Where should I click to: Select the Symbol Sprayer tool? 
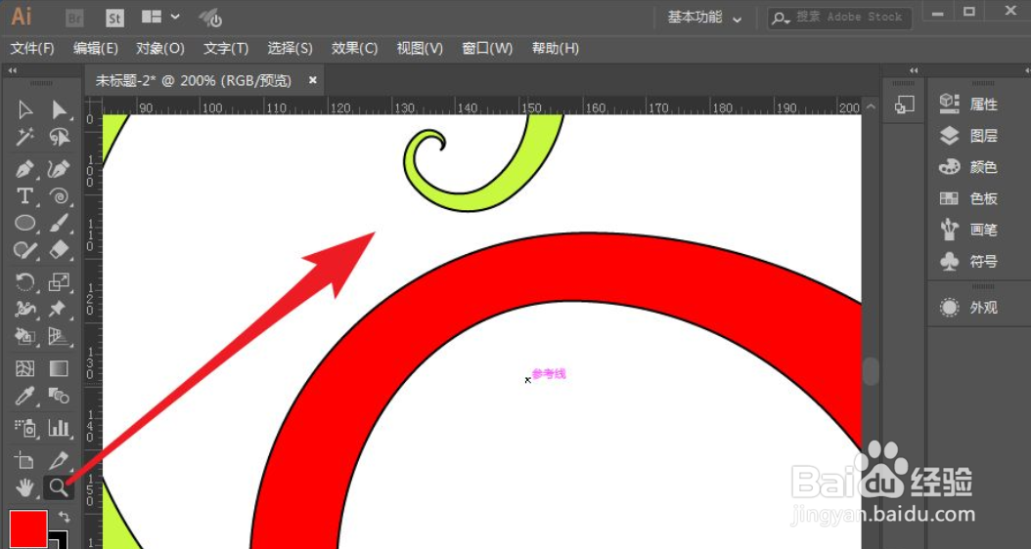[x=25, y=428]
